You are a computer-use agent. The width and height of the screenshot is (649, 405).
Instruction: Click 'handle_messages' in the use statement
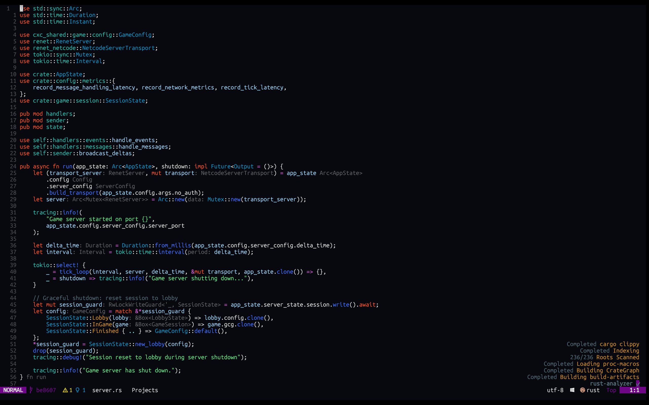tap(143, 147)
